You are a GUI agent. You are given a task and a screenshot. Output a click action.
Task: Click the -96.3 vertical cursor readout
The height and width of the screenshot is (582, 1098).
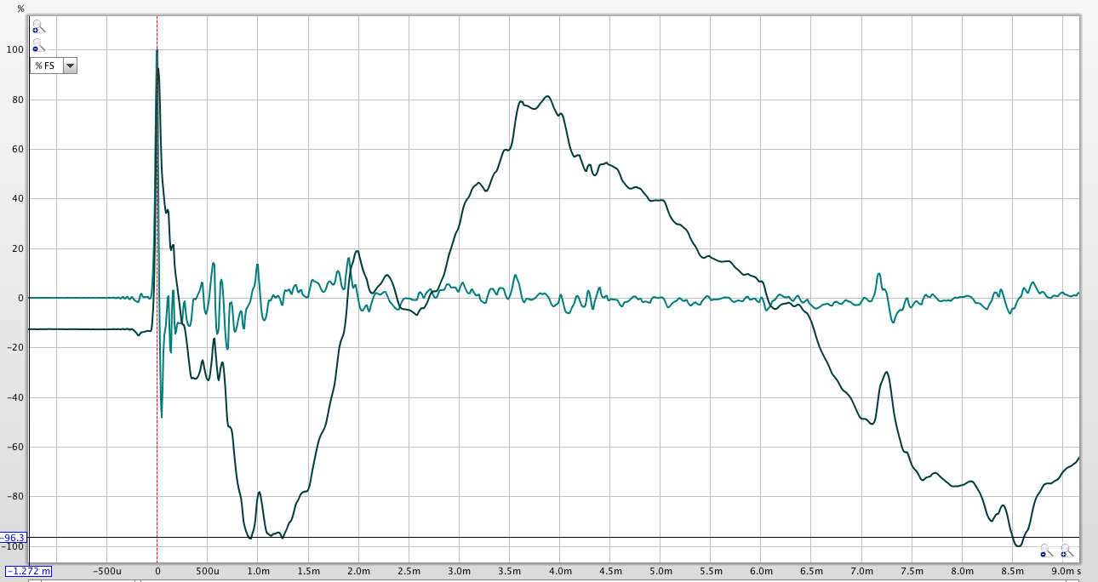point(14,538)
